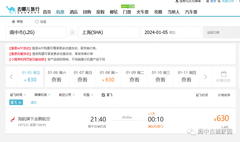Expand the 降落机场 filter dropdown
The image size is (240, 142).
[42, 95]
